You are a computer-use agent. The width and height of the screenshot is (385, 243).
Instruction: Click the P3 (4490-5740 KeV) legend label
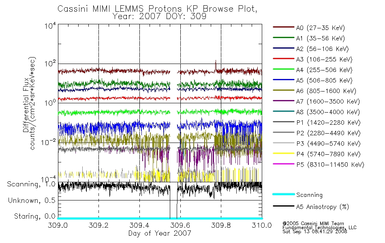328,144
